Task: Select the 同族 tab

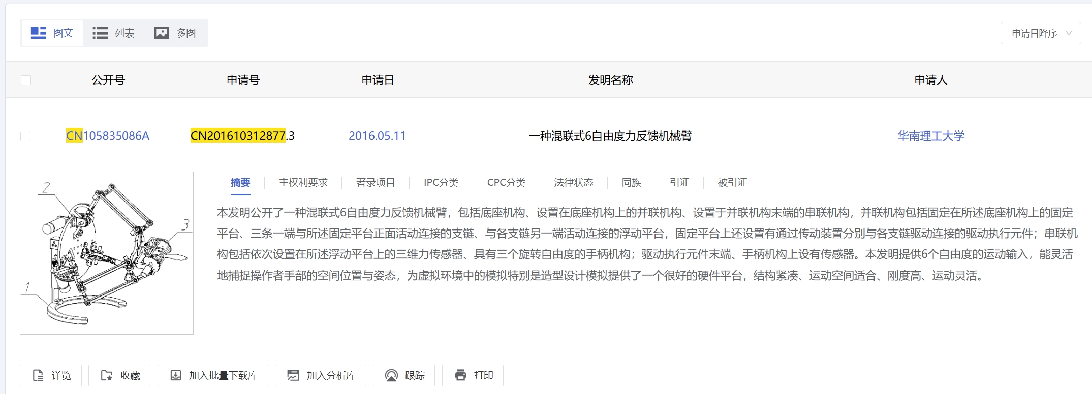Action: (x=632, y=182)
